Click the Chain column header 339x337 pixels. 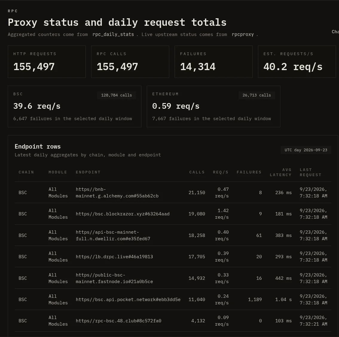point(26,172)
